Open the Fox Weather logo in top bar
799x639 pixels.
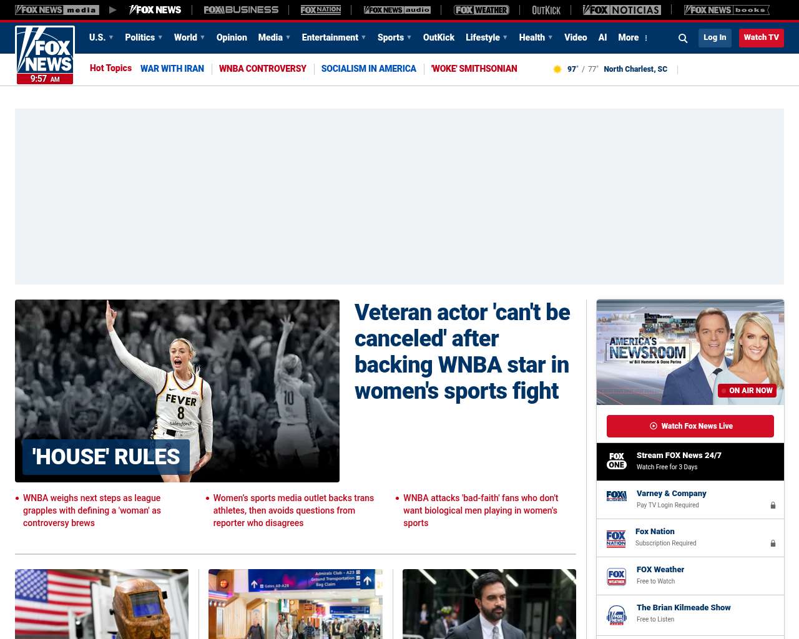tap(481, 10)
